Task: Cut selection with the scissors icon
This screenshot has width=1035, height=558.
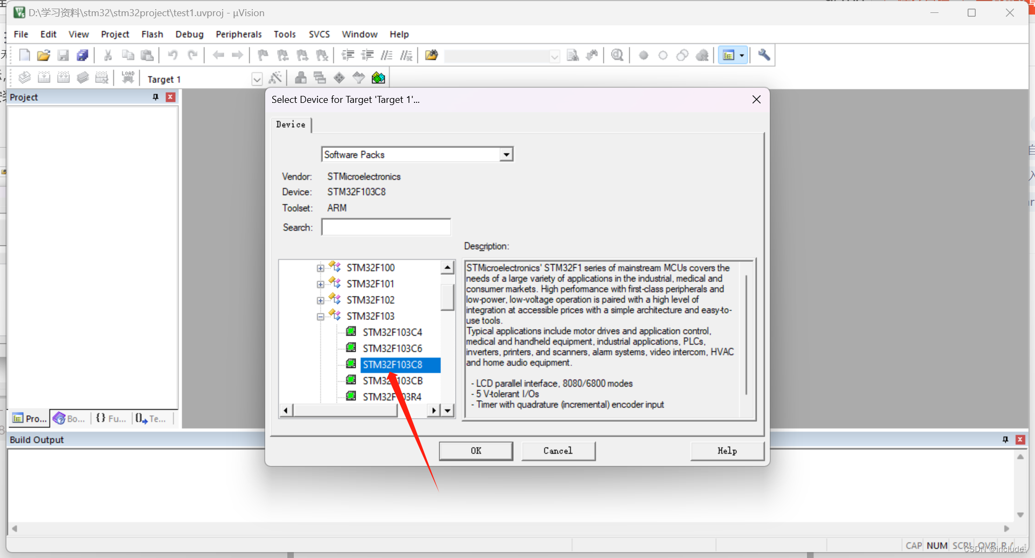Action: pyautogui.click(x=108, y=55)
